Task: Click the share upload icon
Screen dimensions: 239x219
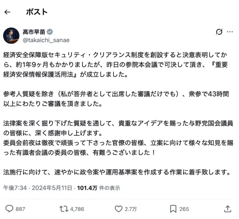Action: [227, 209]
